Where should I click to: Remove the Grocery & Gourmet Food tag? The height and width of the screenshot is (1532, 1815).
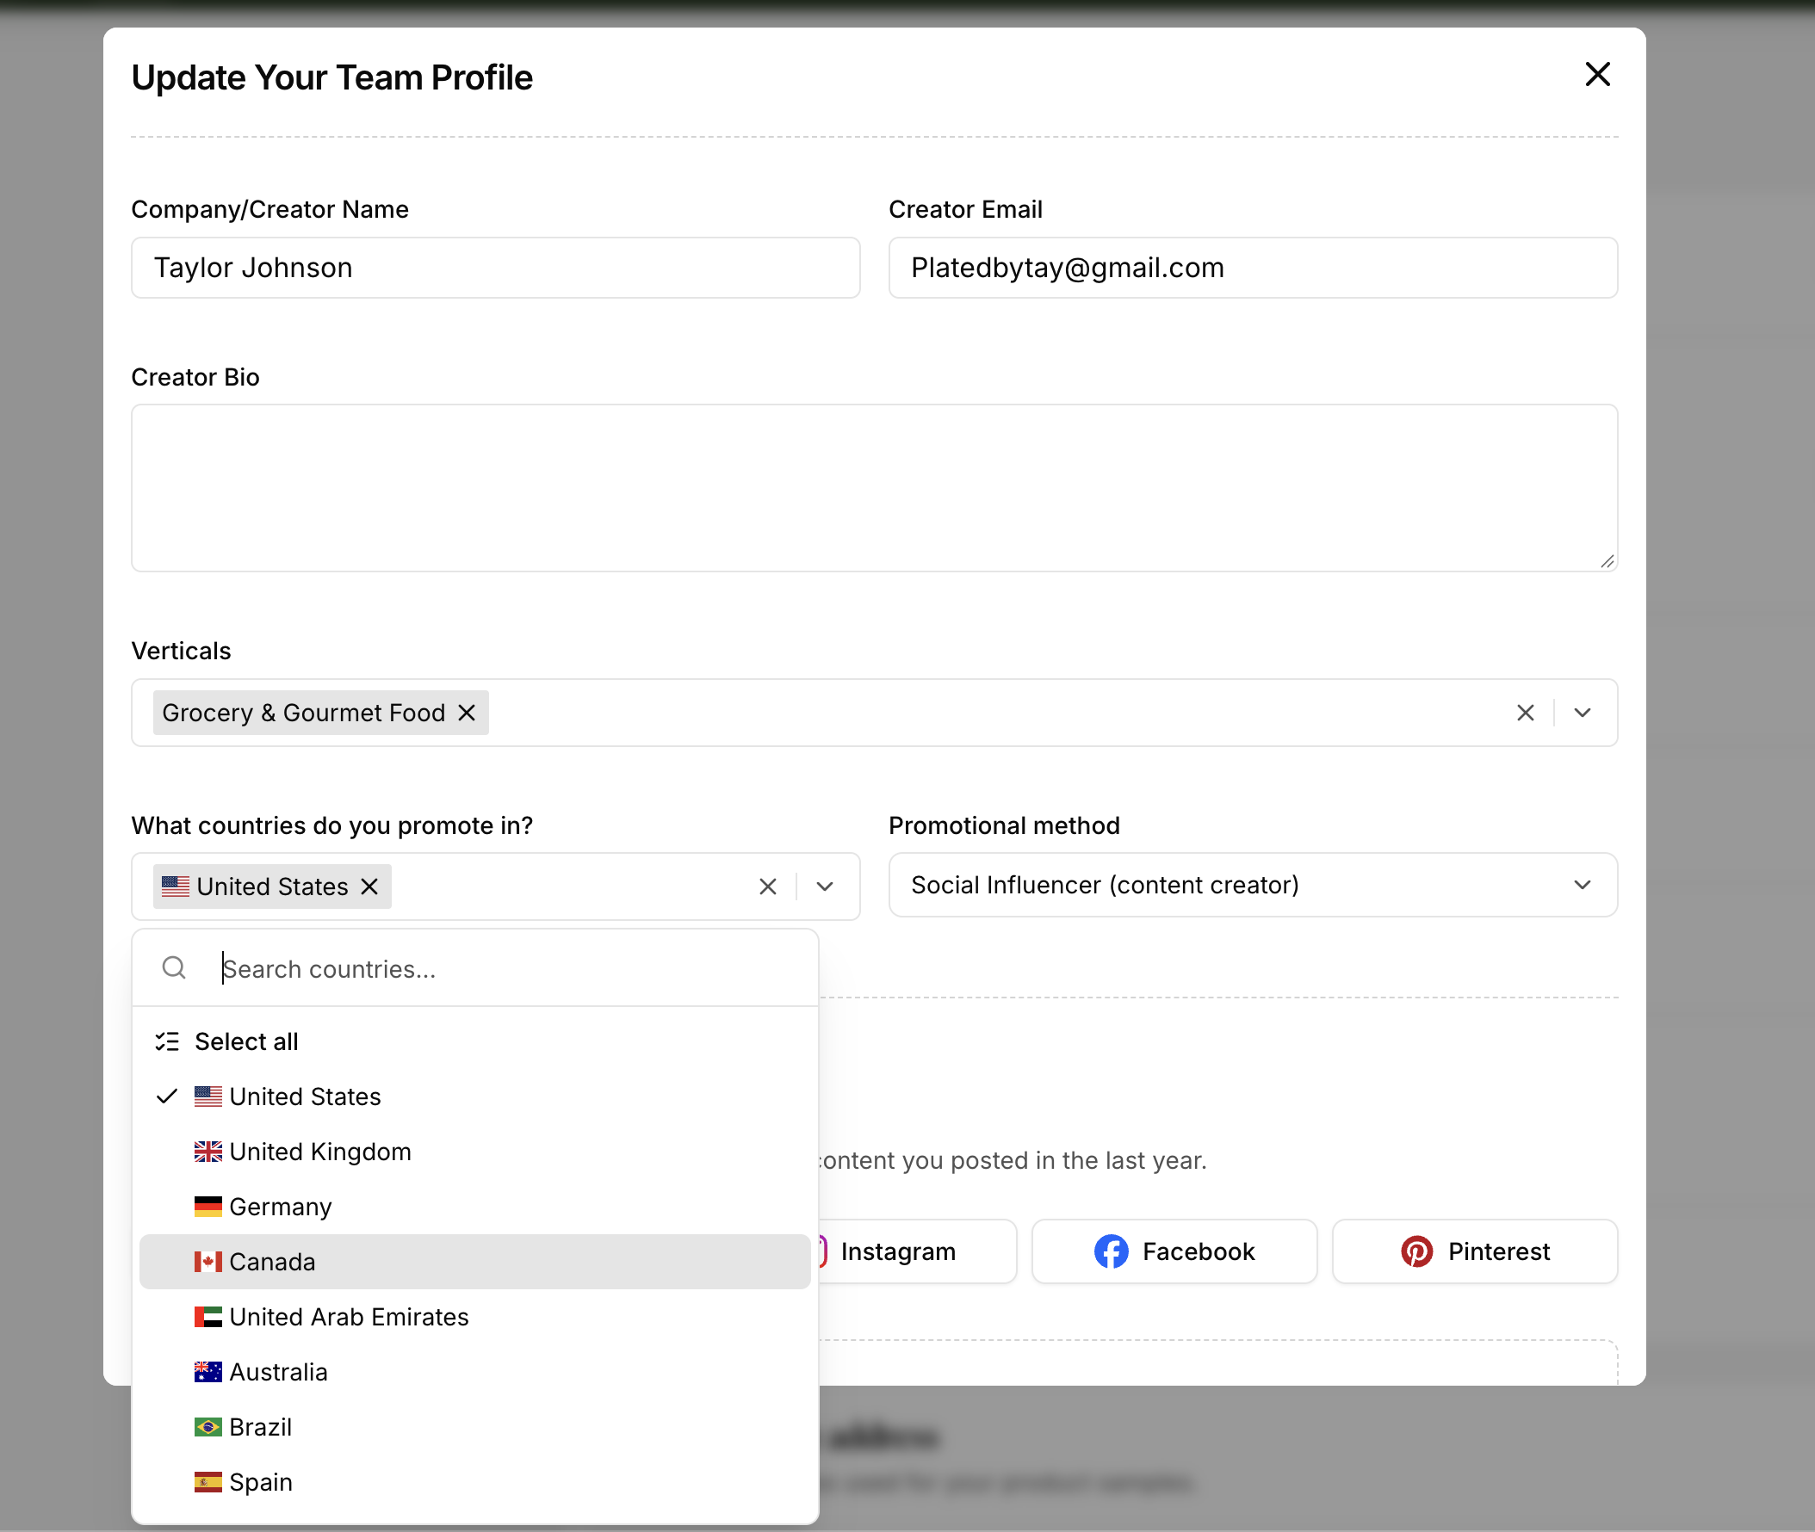[x=467, y=713]
